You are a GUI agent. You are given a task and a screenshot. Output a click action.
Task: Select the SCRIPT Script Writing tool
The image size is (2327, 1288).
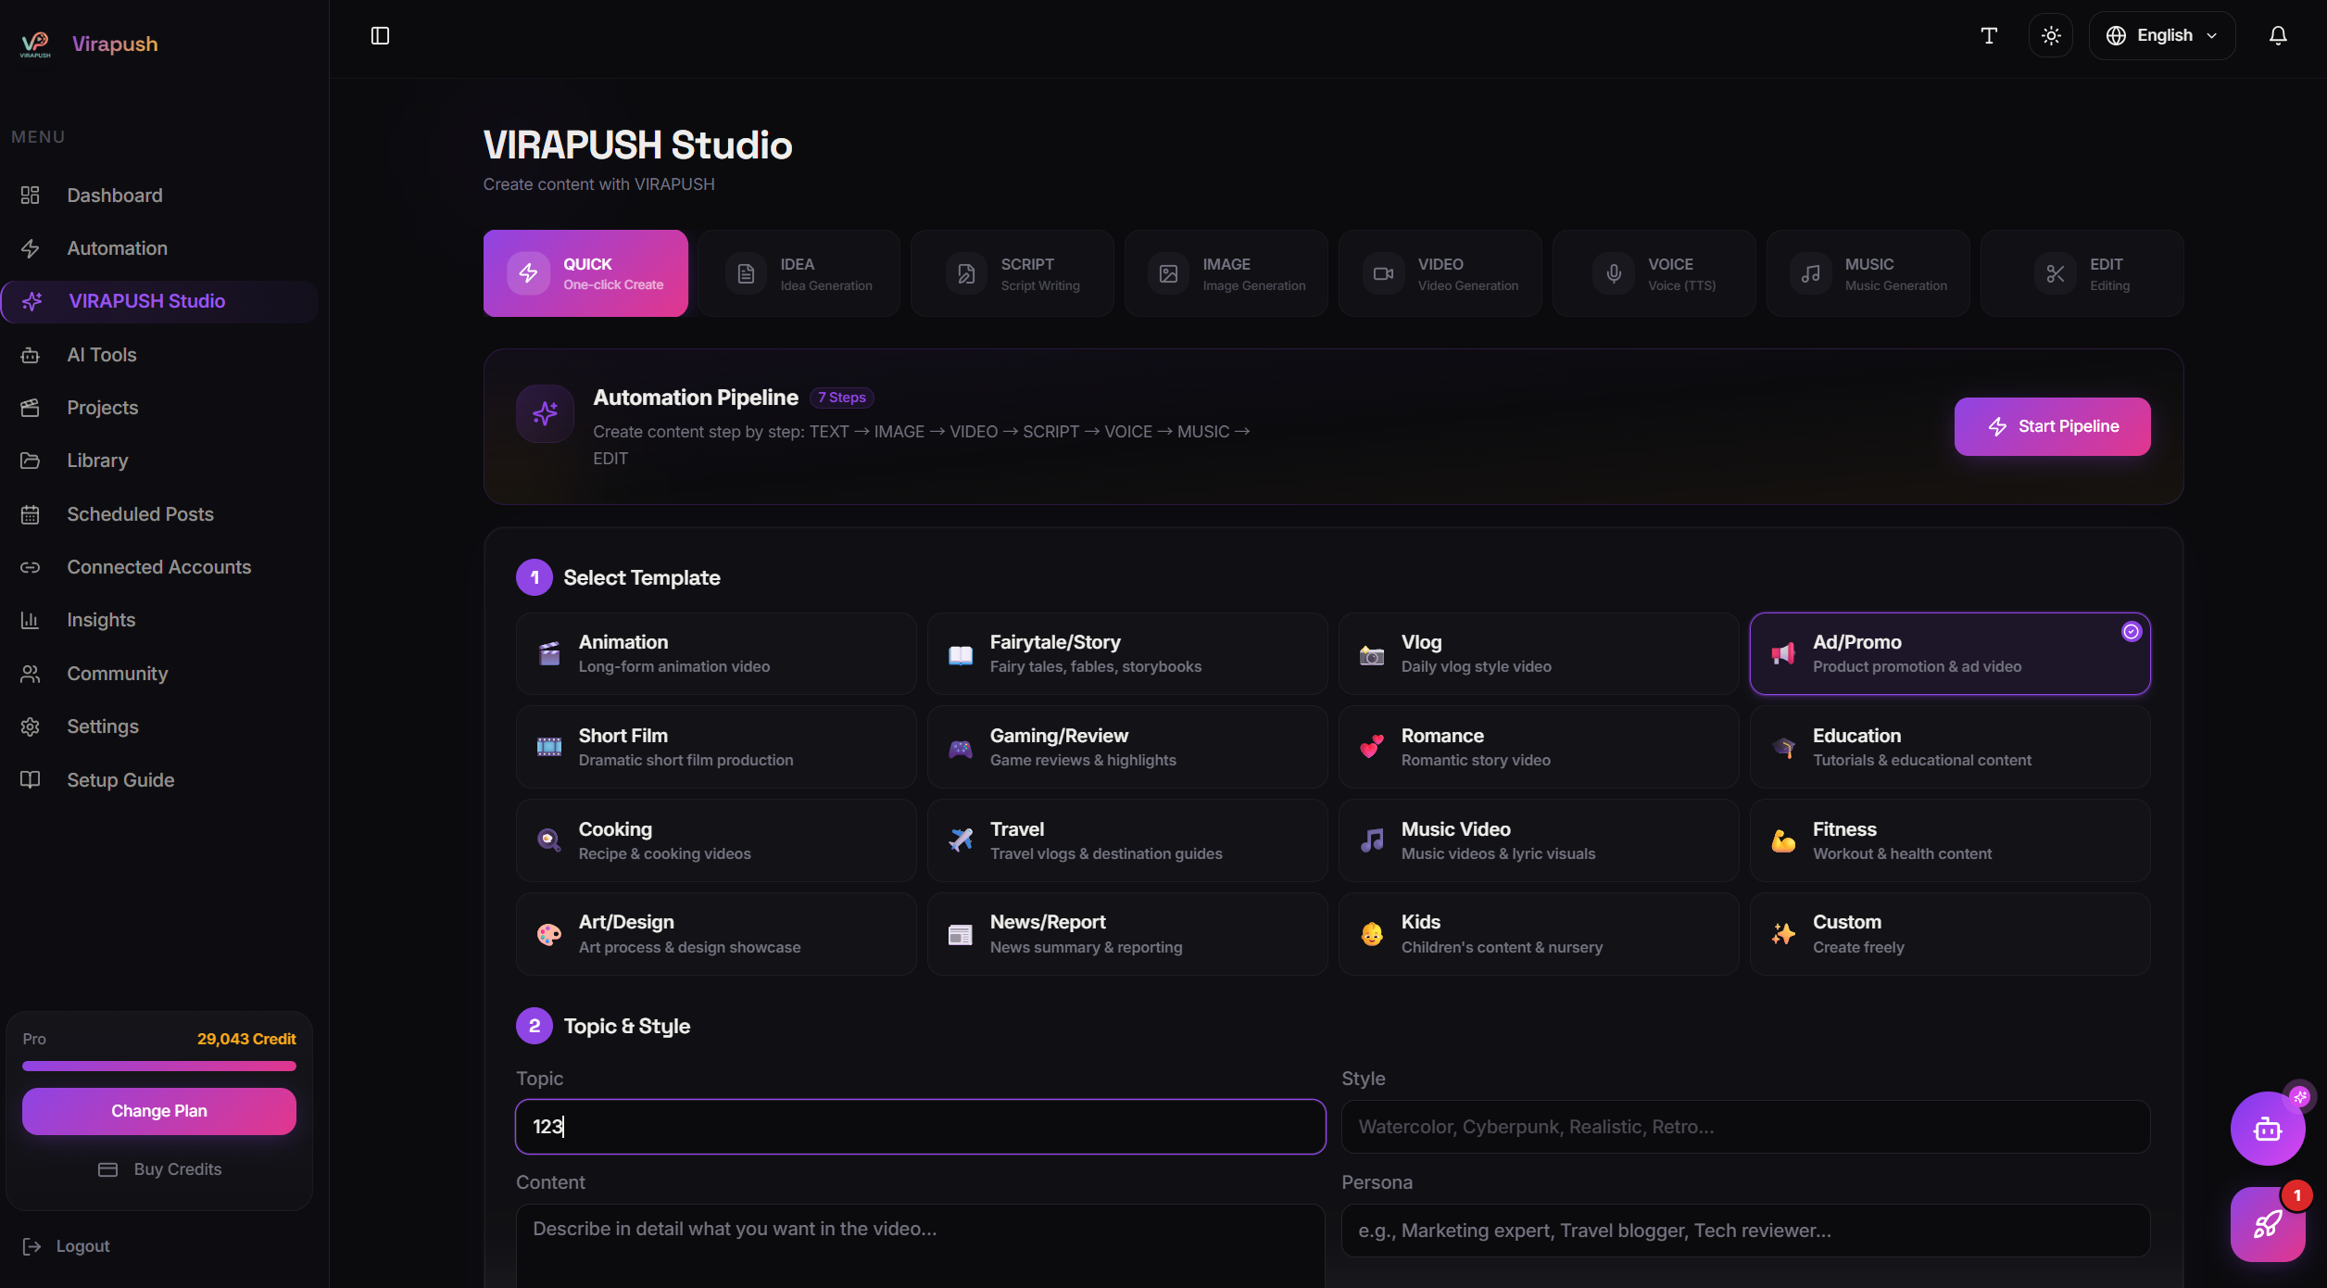[x=1012, y=272]
